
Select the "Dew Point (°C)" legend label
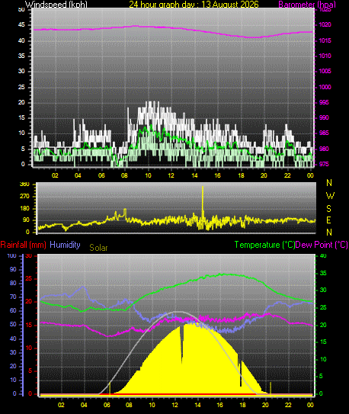click(322, 245)
